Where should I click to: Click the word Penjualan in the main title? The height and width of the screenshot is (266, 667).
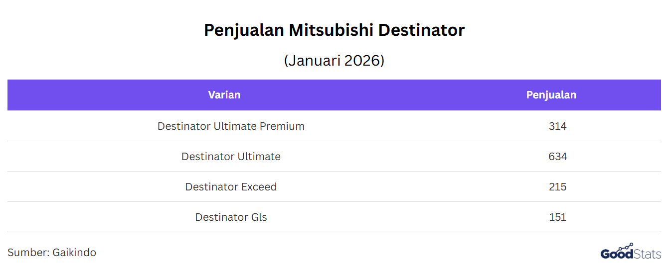(244, 30)
